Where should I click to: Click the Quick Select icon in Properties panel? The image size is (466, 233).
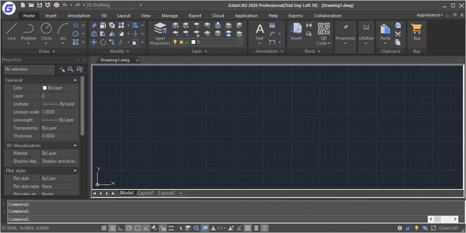pos(80,69)
